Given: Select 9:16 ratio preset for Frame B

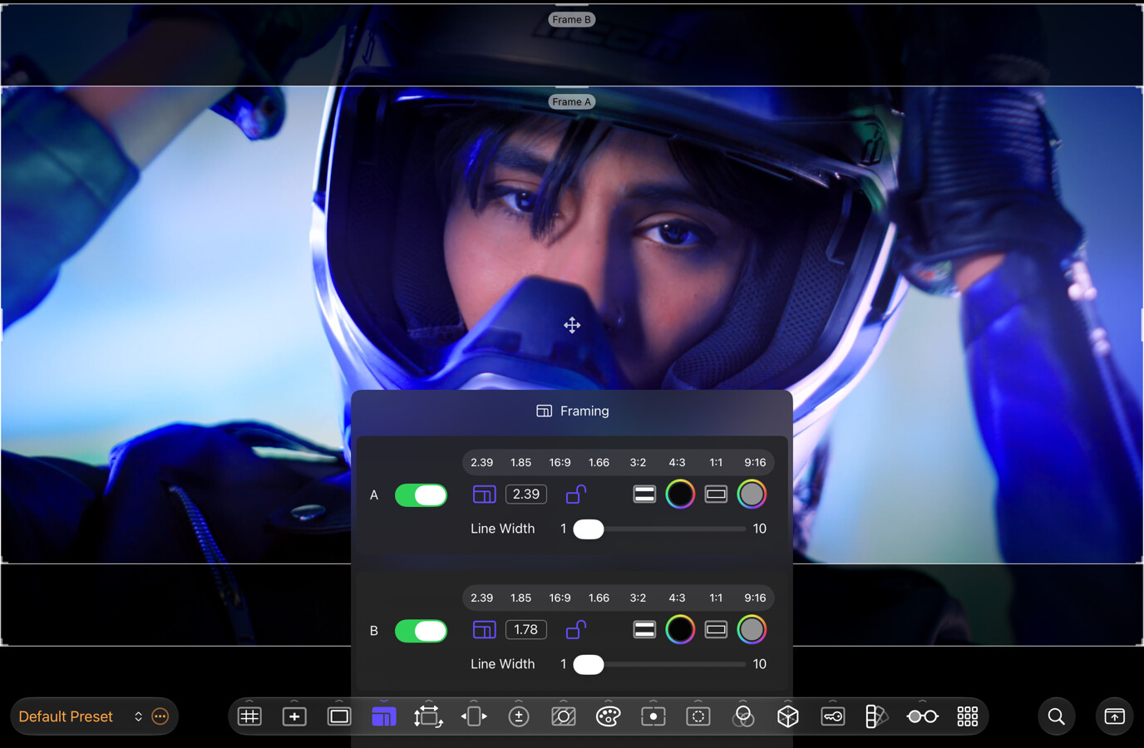Looking at the screenshot, I should coord(755,598).
